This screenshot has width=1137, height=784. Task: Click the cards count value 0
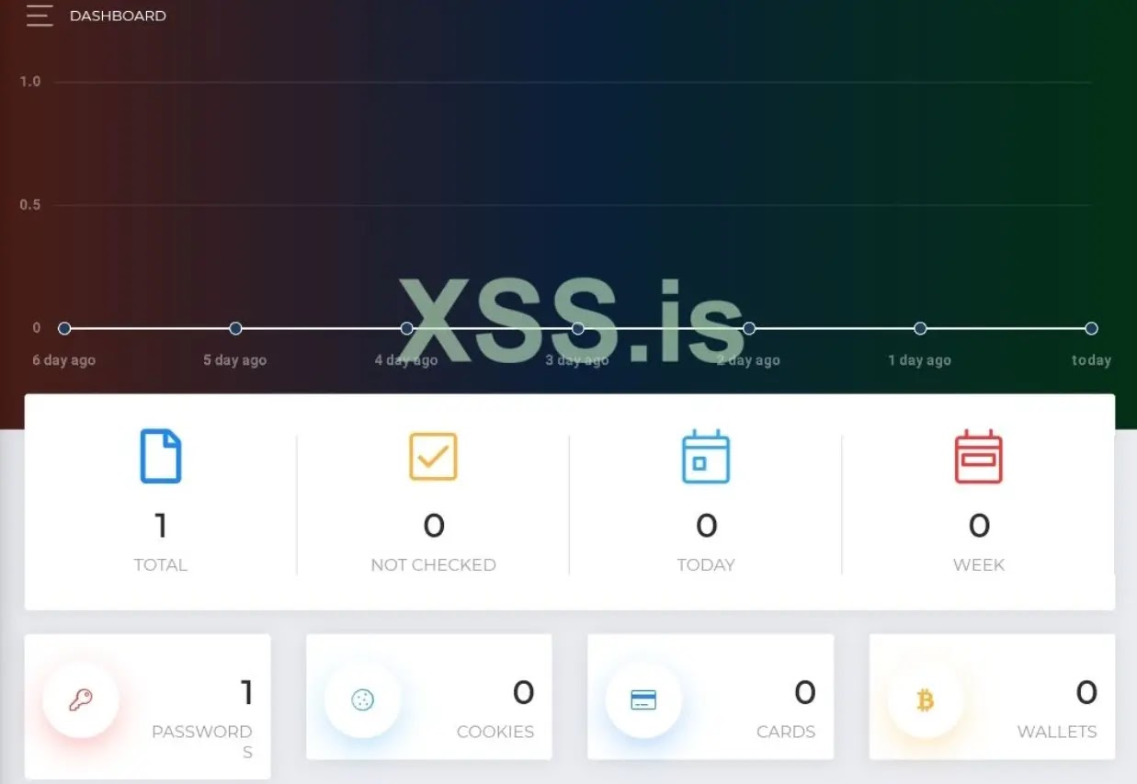805,692
